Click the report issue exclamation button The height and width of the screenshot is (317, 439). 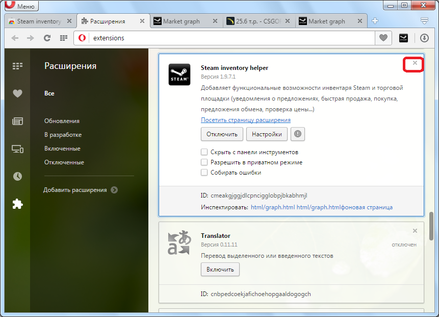[x=298, y=134]
